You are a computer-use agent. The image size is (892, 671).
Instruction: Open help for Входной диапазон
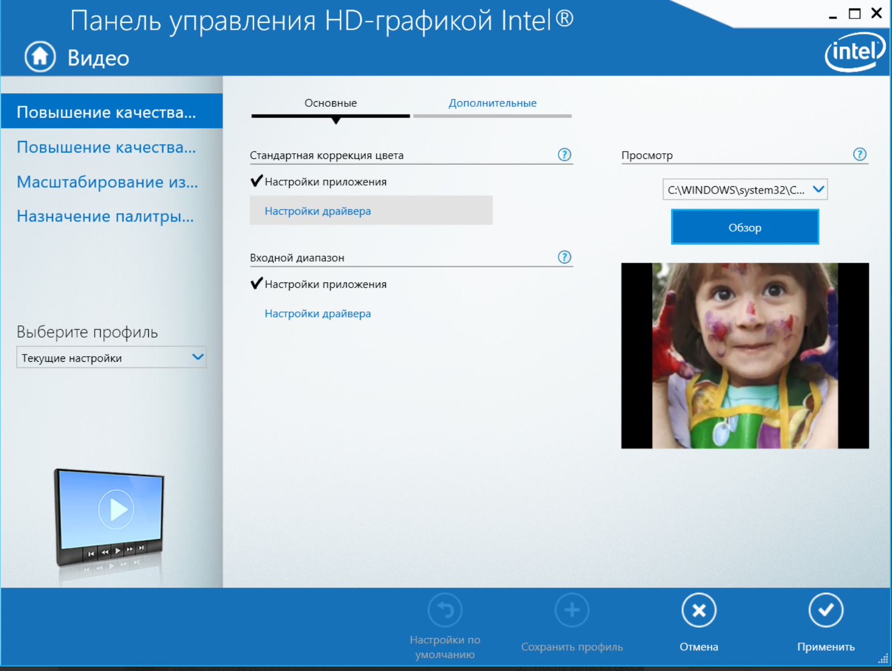click(564, 257)
